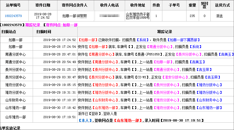This screenshot has height=130, width=234.
Task: Select scan time 2019-08-28 20:54:49
Action: [x=59, y=62]
